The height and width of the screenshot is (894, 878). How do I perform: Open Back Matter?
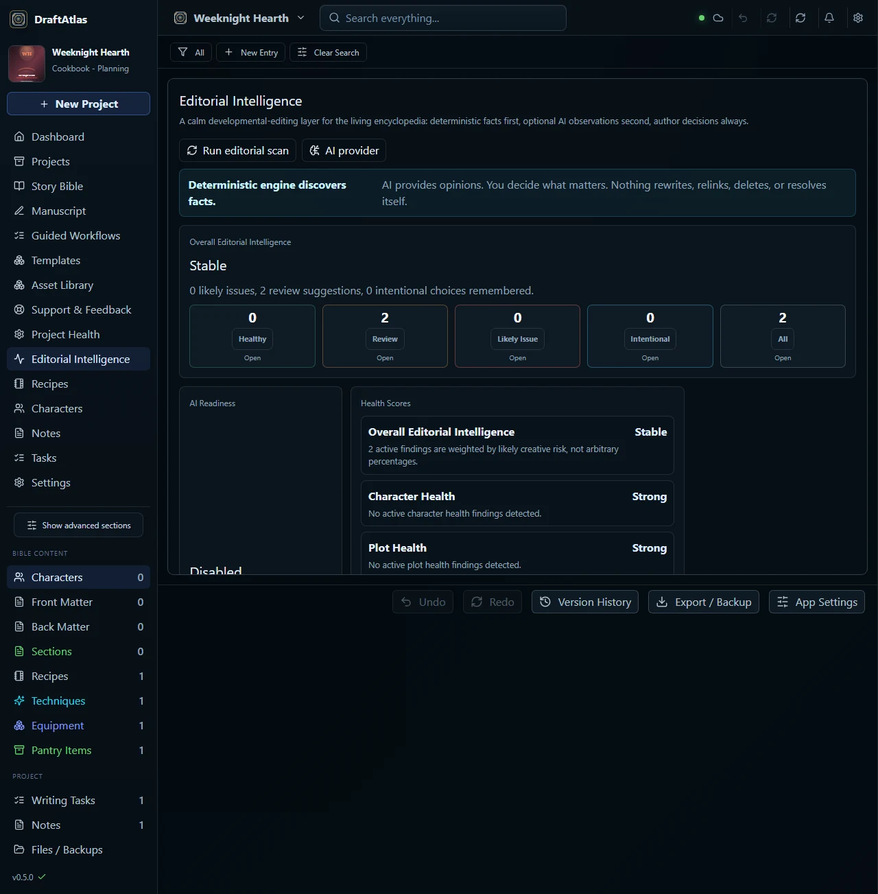[x=78, y=626]
